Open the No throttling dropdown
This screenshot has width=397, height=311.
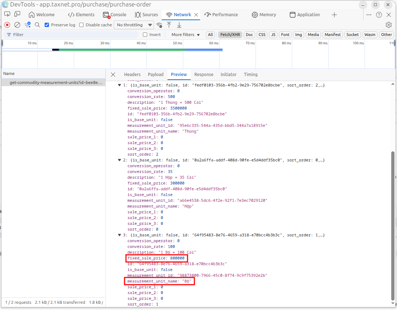click(x=134, y=25)
